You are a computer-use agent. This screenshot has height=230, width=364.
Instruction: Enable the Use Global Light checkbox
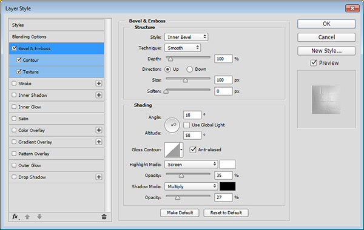tap(186, 125)
